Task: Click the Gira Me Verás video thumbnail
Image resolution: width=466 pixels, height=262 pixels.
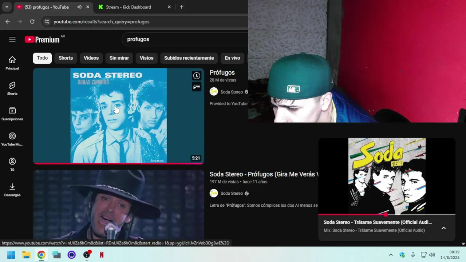Action: (x=118, y=205)
